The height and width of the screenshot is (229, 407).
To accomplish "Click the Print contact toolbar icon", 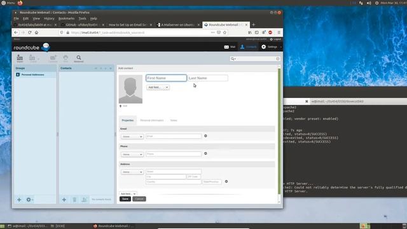I will (x=66, y=58).
